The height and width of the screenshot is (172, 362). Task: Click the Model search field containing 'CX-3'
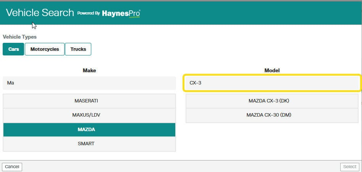[x=272, y=83]
